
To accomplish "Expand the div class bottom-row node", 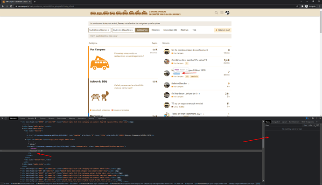I will [x=24, y=159].
